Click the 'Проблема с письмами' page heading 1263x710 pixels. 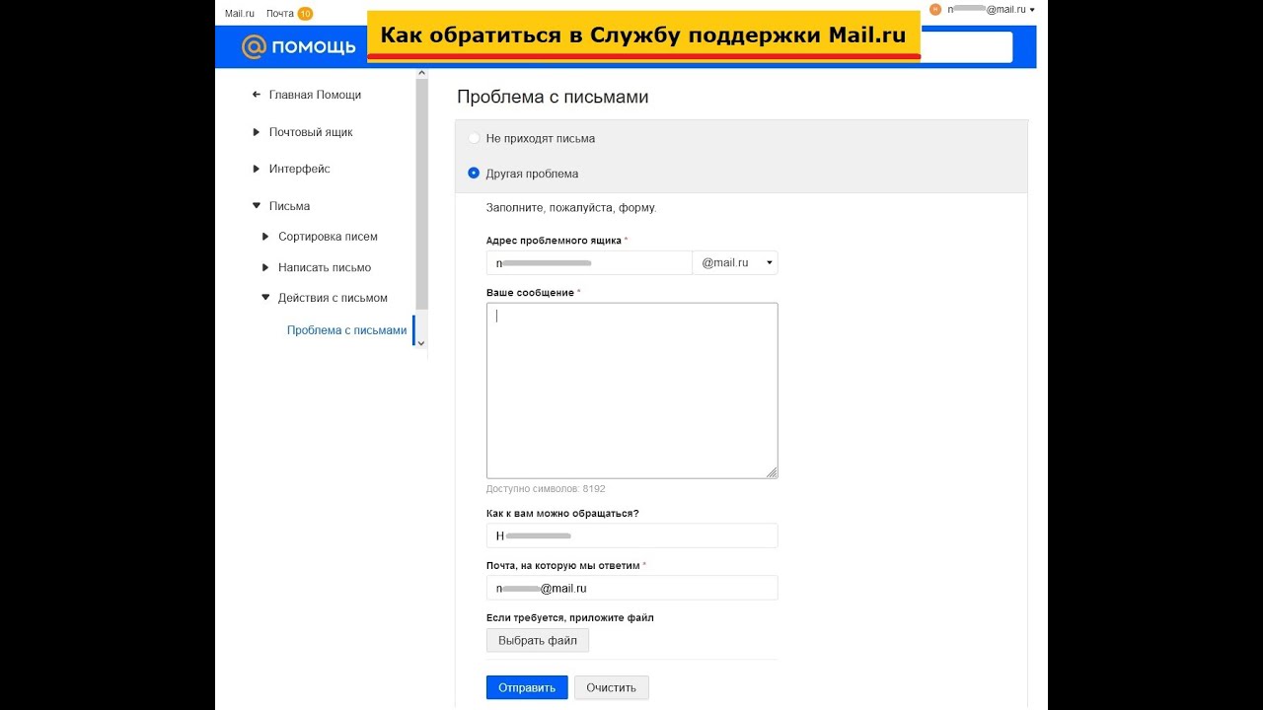coord(553,97)
